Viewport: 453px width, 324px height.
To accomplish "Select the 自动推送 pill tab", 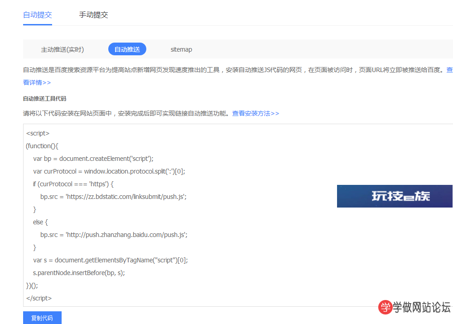I will click(x=127, y=49).
